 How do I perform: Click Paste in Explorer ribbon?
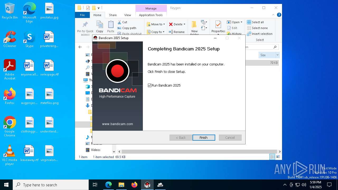tap(111, 27)
